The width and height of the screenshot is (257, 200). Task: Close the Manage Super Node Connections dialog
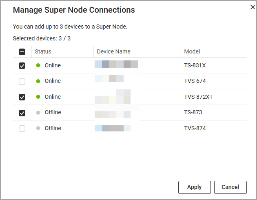253,7
